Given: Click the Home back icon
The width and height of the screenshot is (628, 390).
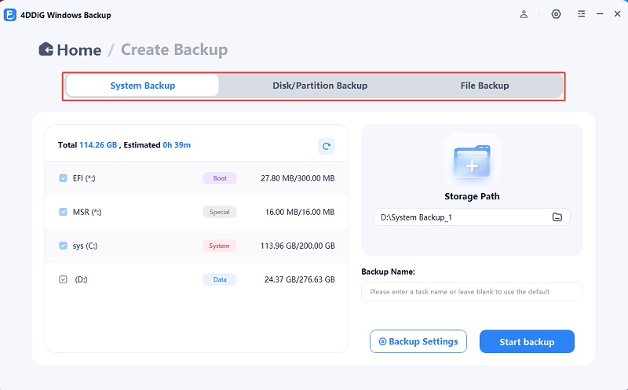Looking at the screenshot, I should [46, 49].
